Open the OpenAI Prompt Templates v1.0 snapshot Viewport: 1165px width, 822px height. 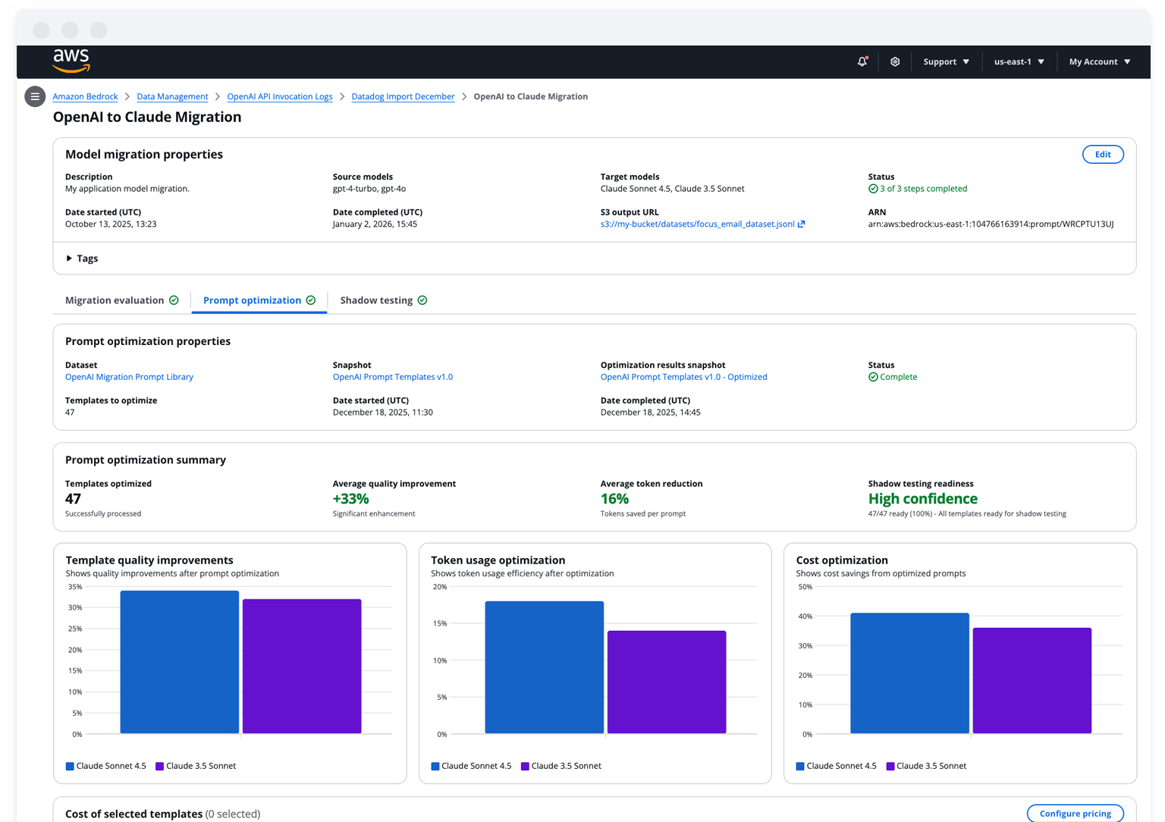pos(393,377)
